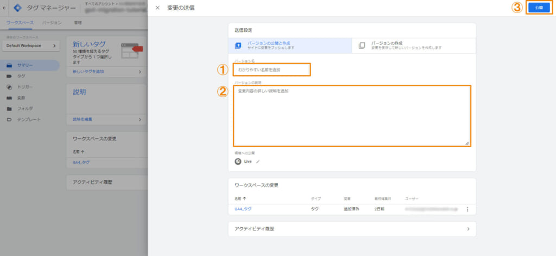Viewport: 556px width, 256px height.
Task: Switch to ワークスペース tab
Action: [x=20, y=23]
